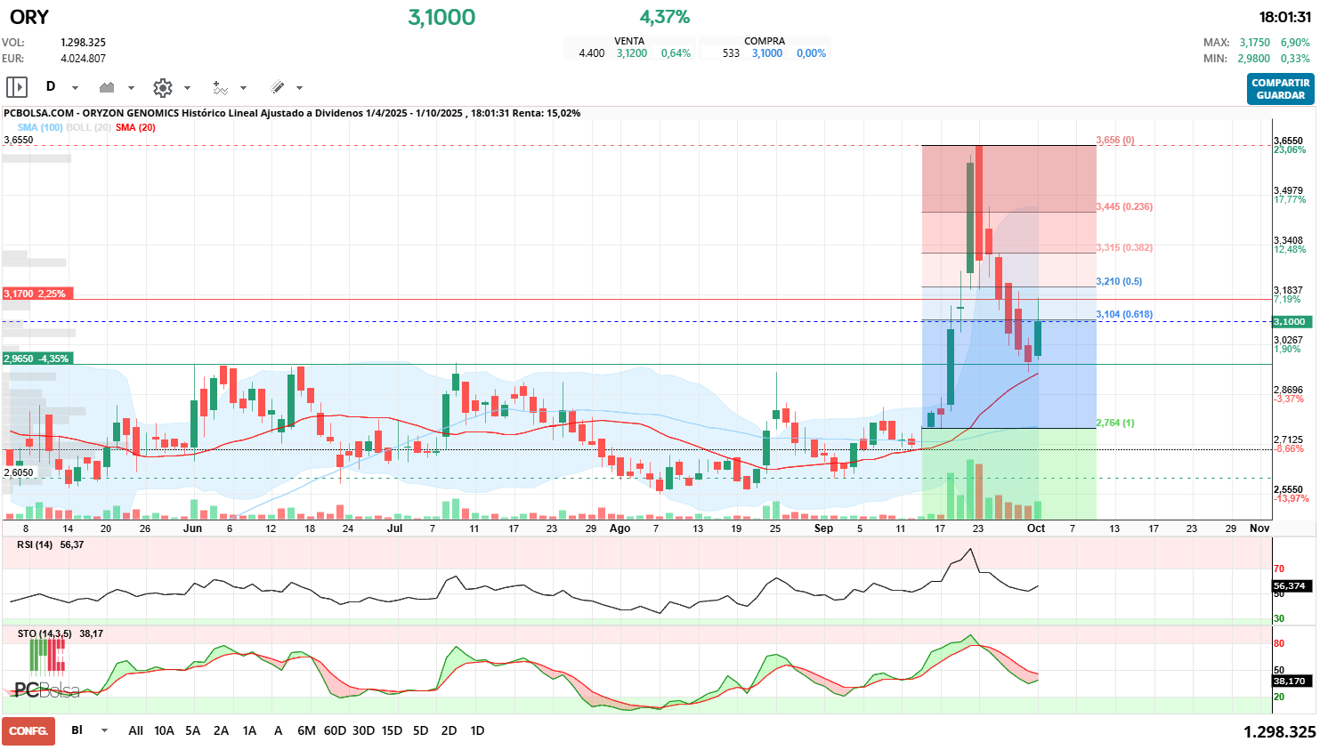Image resolution: width=1328 pixels, height=750 pixels.
Task: Open the BI dropdown in bottom bar
Action: [x=104, y=730]
